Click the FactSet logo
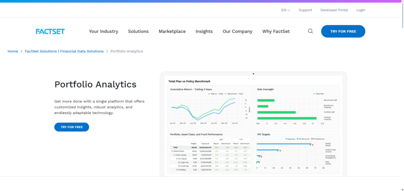404x191 pixels. 50,32
